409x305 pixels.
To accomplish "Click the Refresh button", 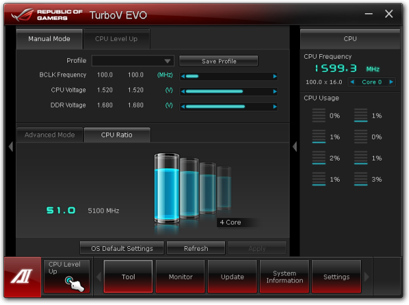I will tap(196, 248).
